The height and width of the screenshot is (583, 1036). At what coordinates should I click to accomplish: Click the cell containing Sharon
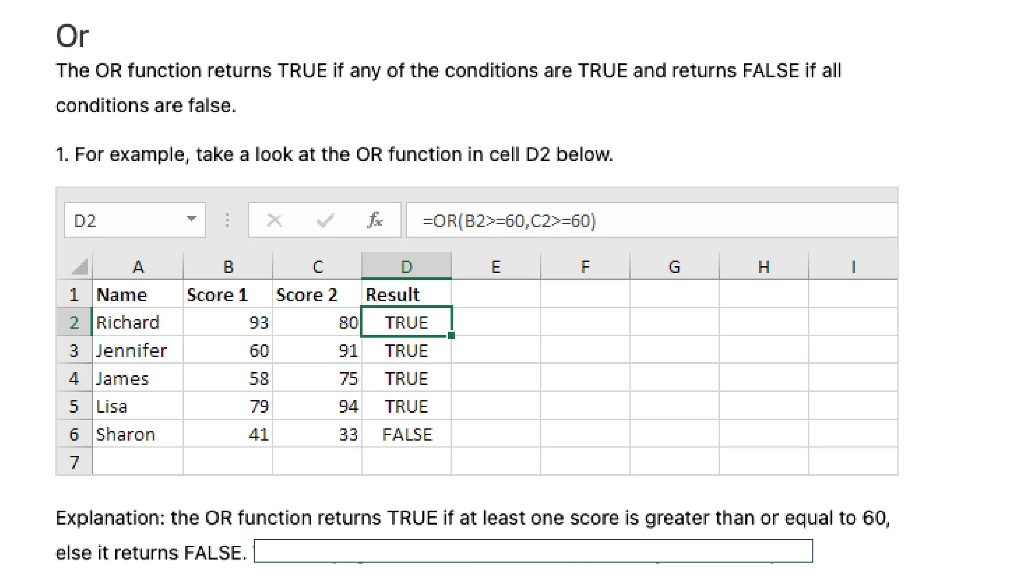pos(138,434)
